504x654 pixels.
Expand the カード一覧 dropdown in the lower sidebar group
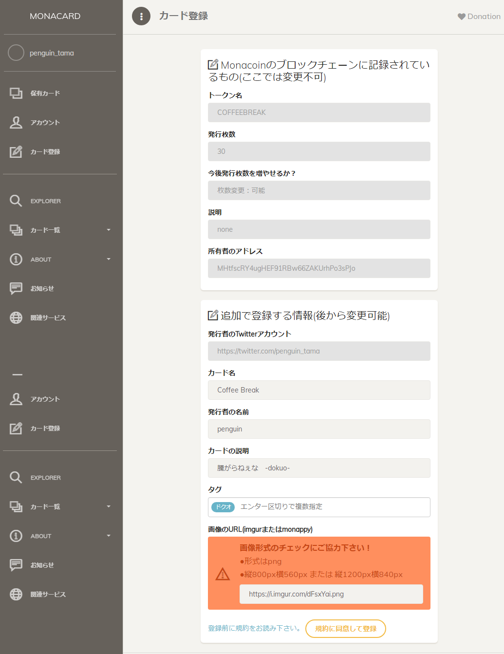click(x=109, y=506)
